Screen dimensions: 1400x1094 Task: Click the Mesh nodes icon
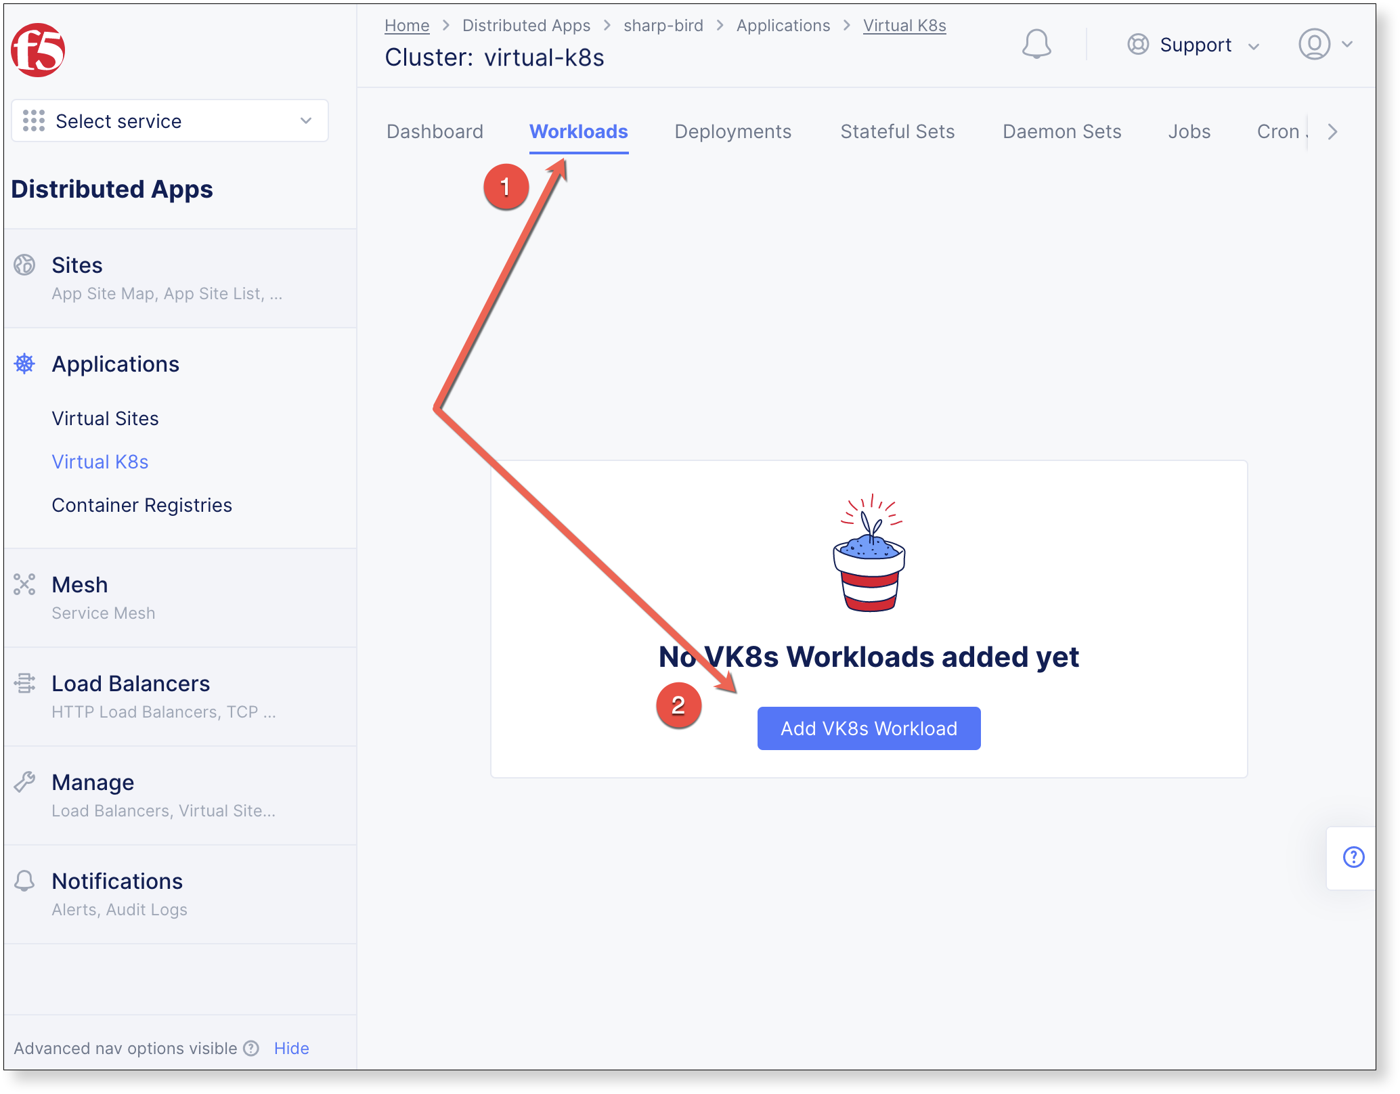point(25,584)
